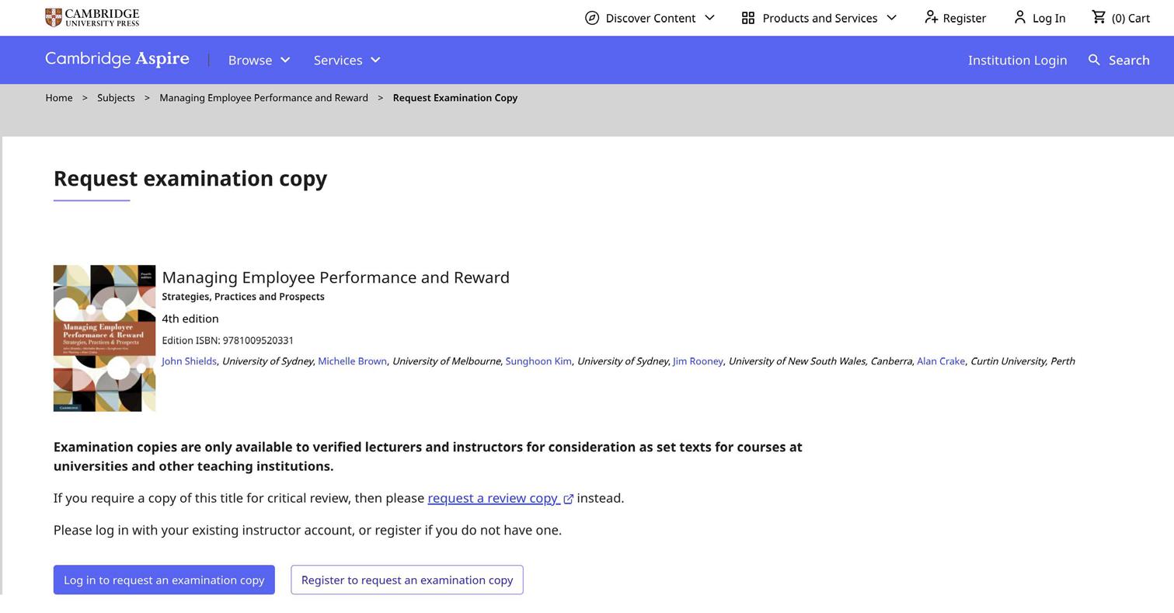Click the Products and Services grid icon
This screenshot has height=613, width=1174.
click(x=748, y=18)
